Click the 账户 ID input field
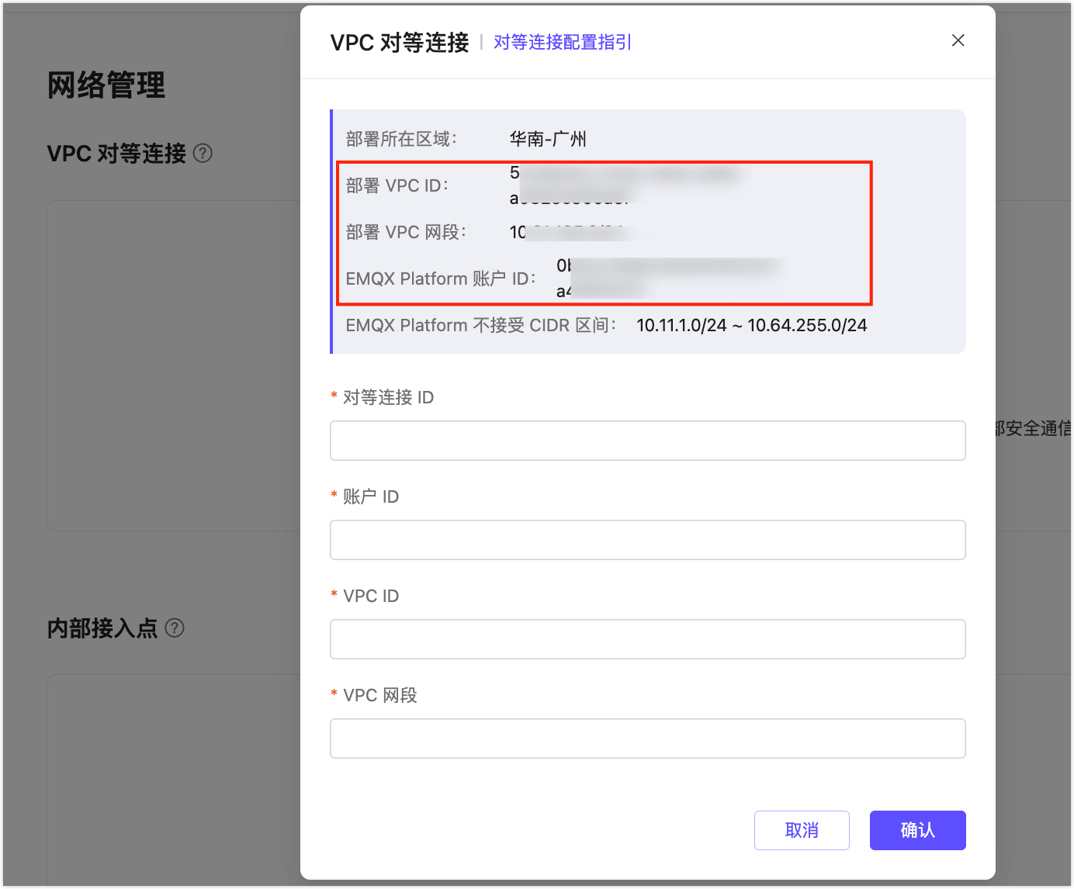 click(x=647, y=540)
